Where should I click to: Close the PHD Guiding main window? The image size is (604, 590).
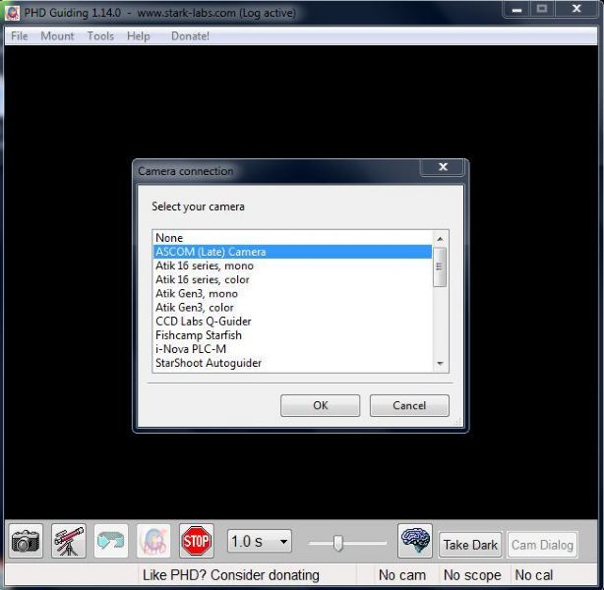[x=576, y=9]
